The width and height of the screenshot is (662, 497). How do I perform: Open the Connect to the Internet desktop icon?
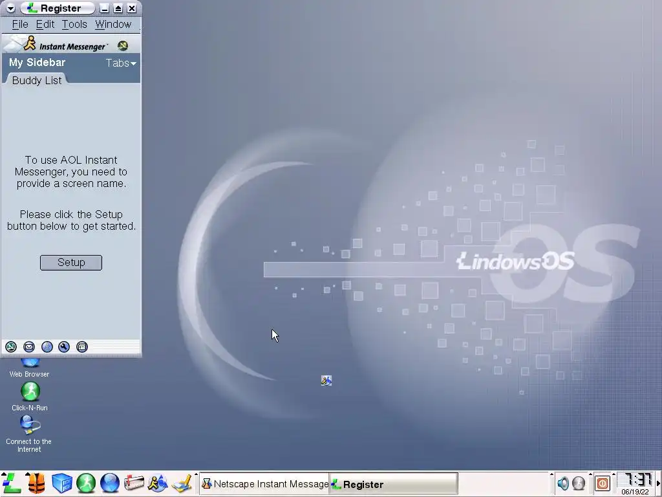coord(28,434)
